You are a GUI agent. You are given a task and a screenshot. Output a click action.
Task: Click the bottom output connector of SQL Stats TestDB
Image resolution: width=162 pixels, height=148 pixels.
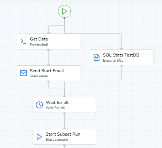point(121,66)
